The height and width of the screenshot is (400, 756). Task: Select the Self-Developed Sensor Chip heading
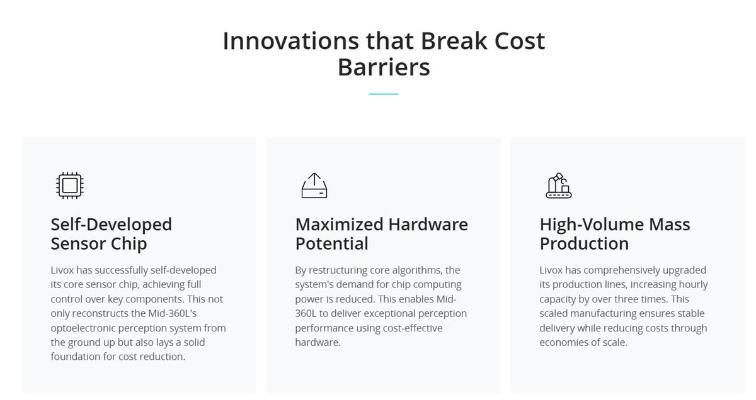pyautogui.click(x=112, y=234)
